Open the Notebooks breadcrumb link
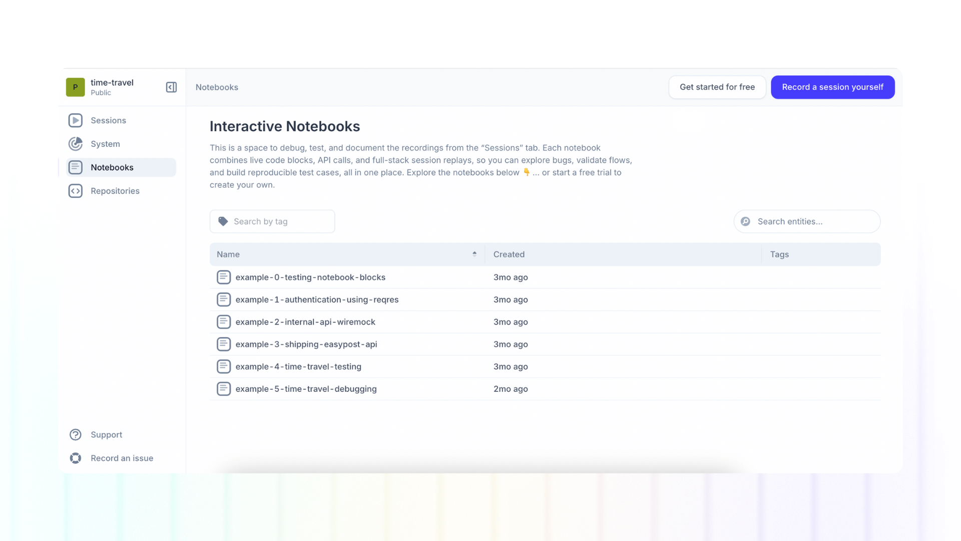Image resolution: width=961 pixels, height=541 pixels. [x=217, y=87]
